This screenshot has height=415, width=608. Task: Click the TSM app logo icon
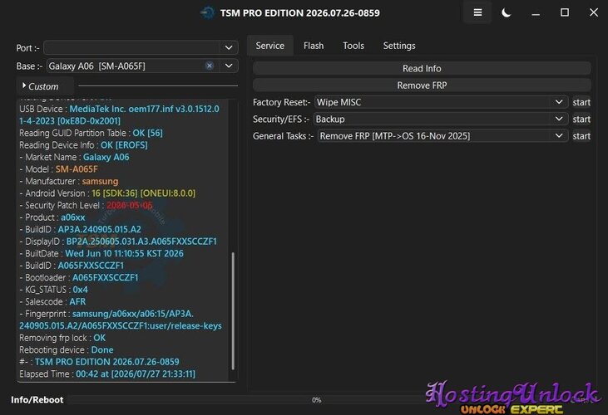coord(208,12)
